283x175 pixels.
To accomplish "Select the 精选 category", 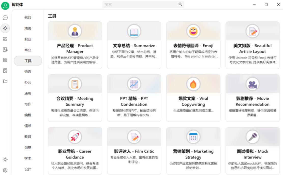I will click(x=27, y=28).
